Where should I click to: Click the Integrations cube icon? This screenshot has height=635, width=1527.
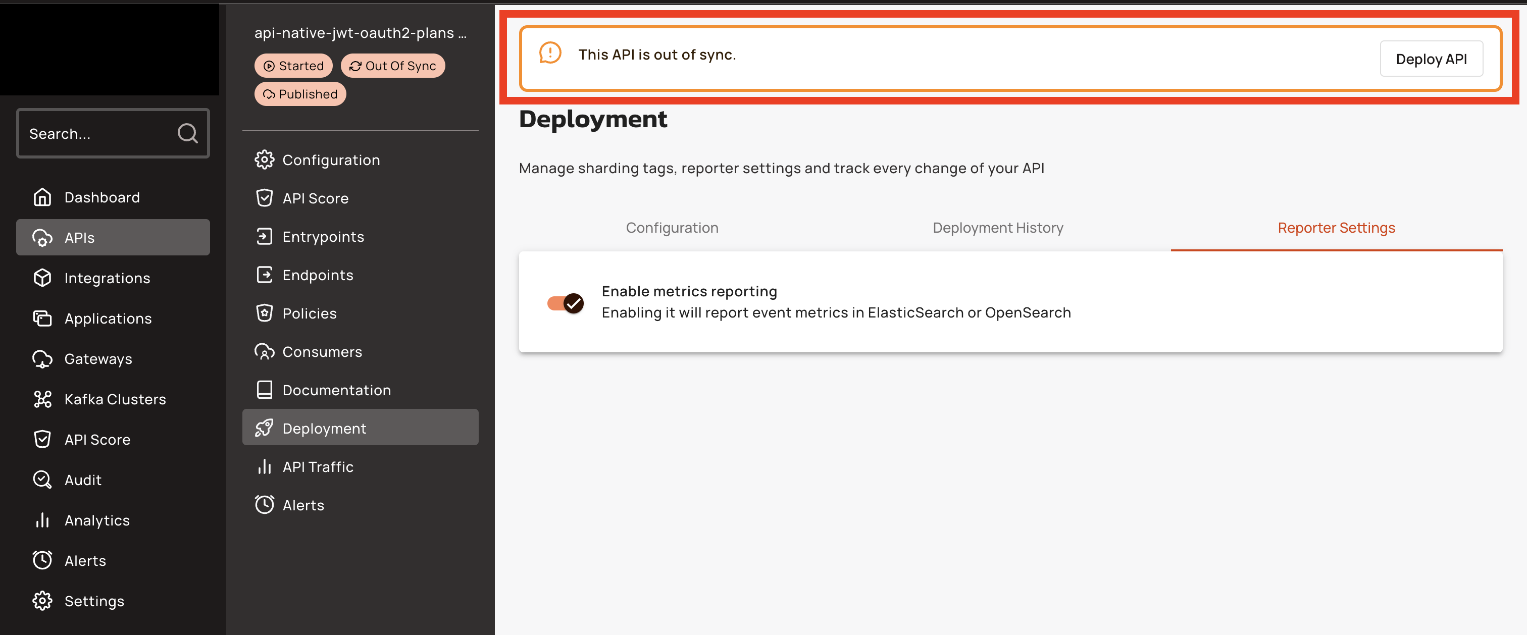pyautogui.click(x=42, y=278)
